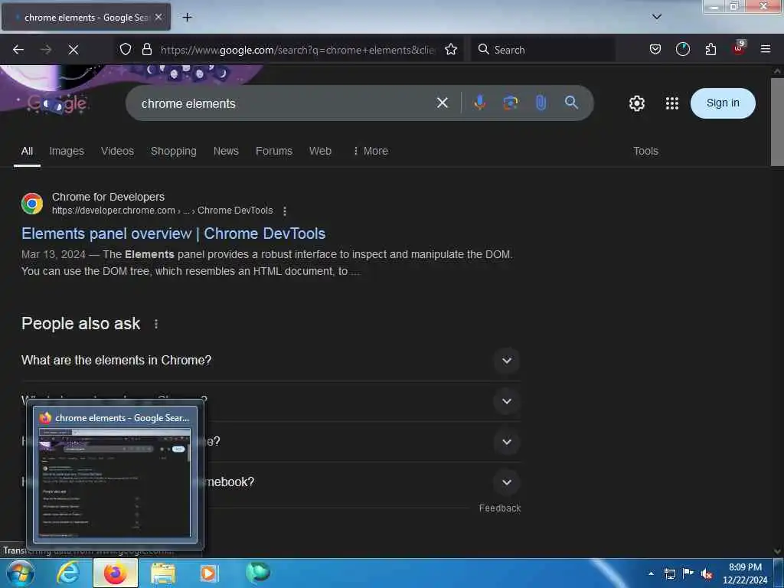Attach a file with the paperclip icon
The width and height of the screenshot is (784, 588).
[x=541, y=103]
